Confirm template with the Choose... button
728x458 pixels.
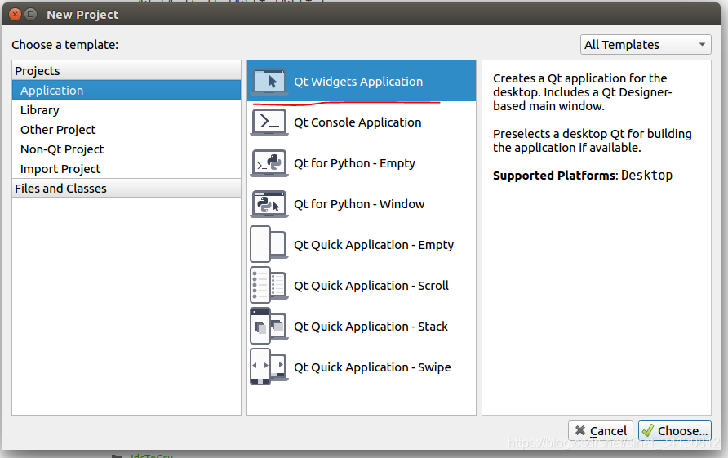point(675,431)
